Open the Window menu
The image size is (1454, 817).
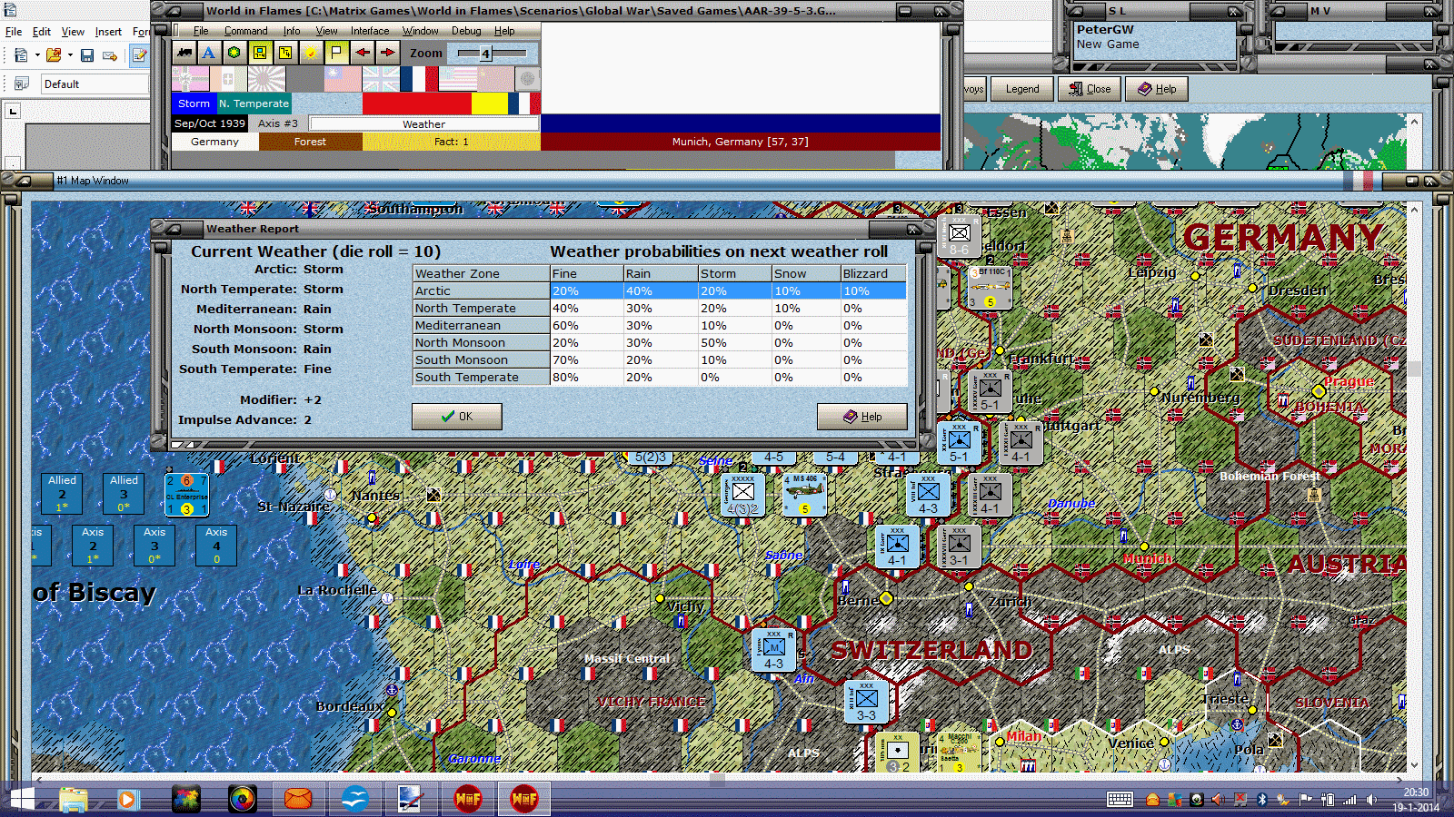[421, 31]
